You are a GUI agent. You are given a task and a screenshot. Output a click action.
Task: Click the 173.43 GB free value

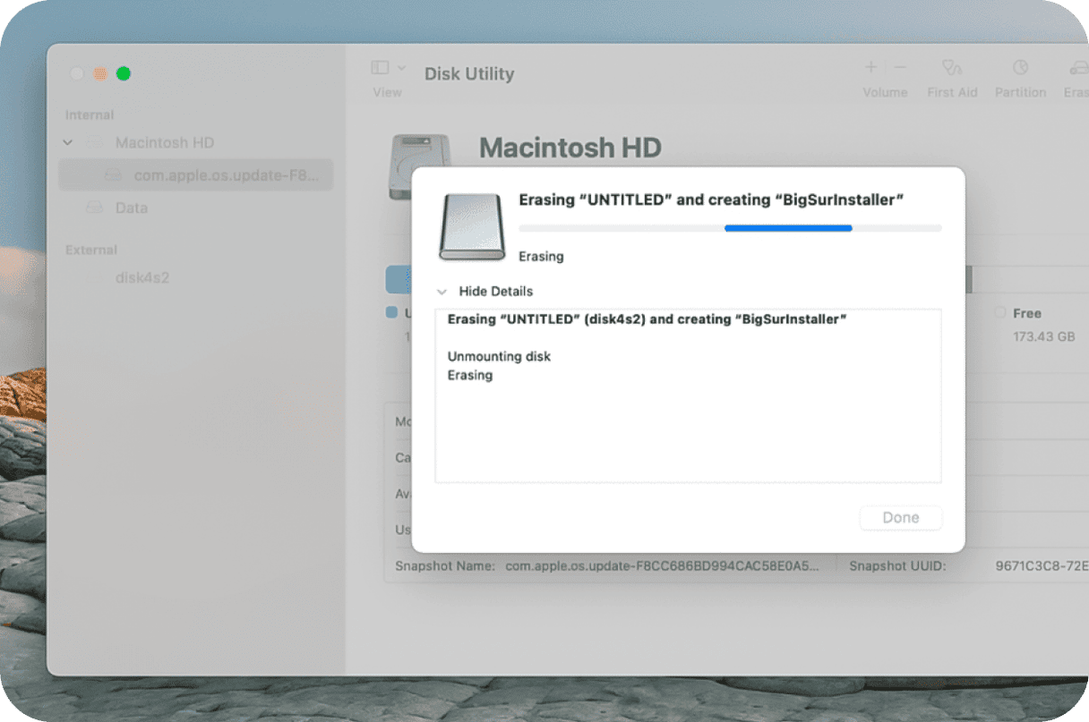(x=1043, y=336)
